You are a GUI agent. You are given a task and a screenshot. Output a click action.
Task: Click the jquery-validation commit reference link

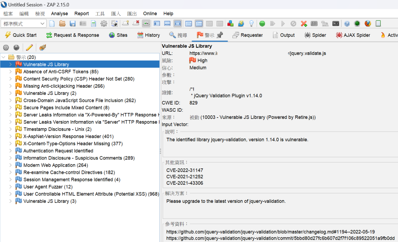[280, 238]
